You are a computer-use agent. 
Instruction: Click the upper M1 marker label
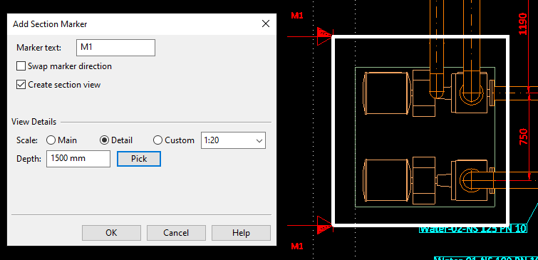tap(297, 16)
